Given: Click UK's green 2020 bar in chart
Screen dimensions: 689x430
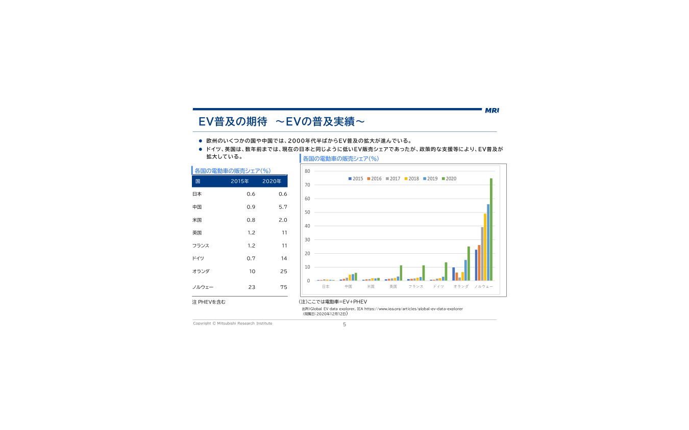Looking at the screenshot, I should tap(401, 273).
